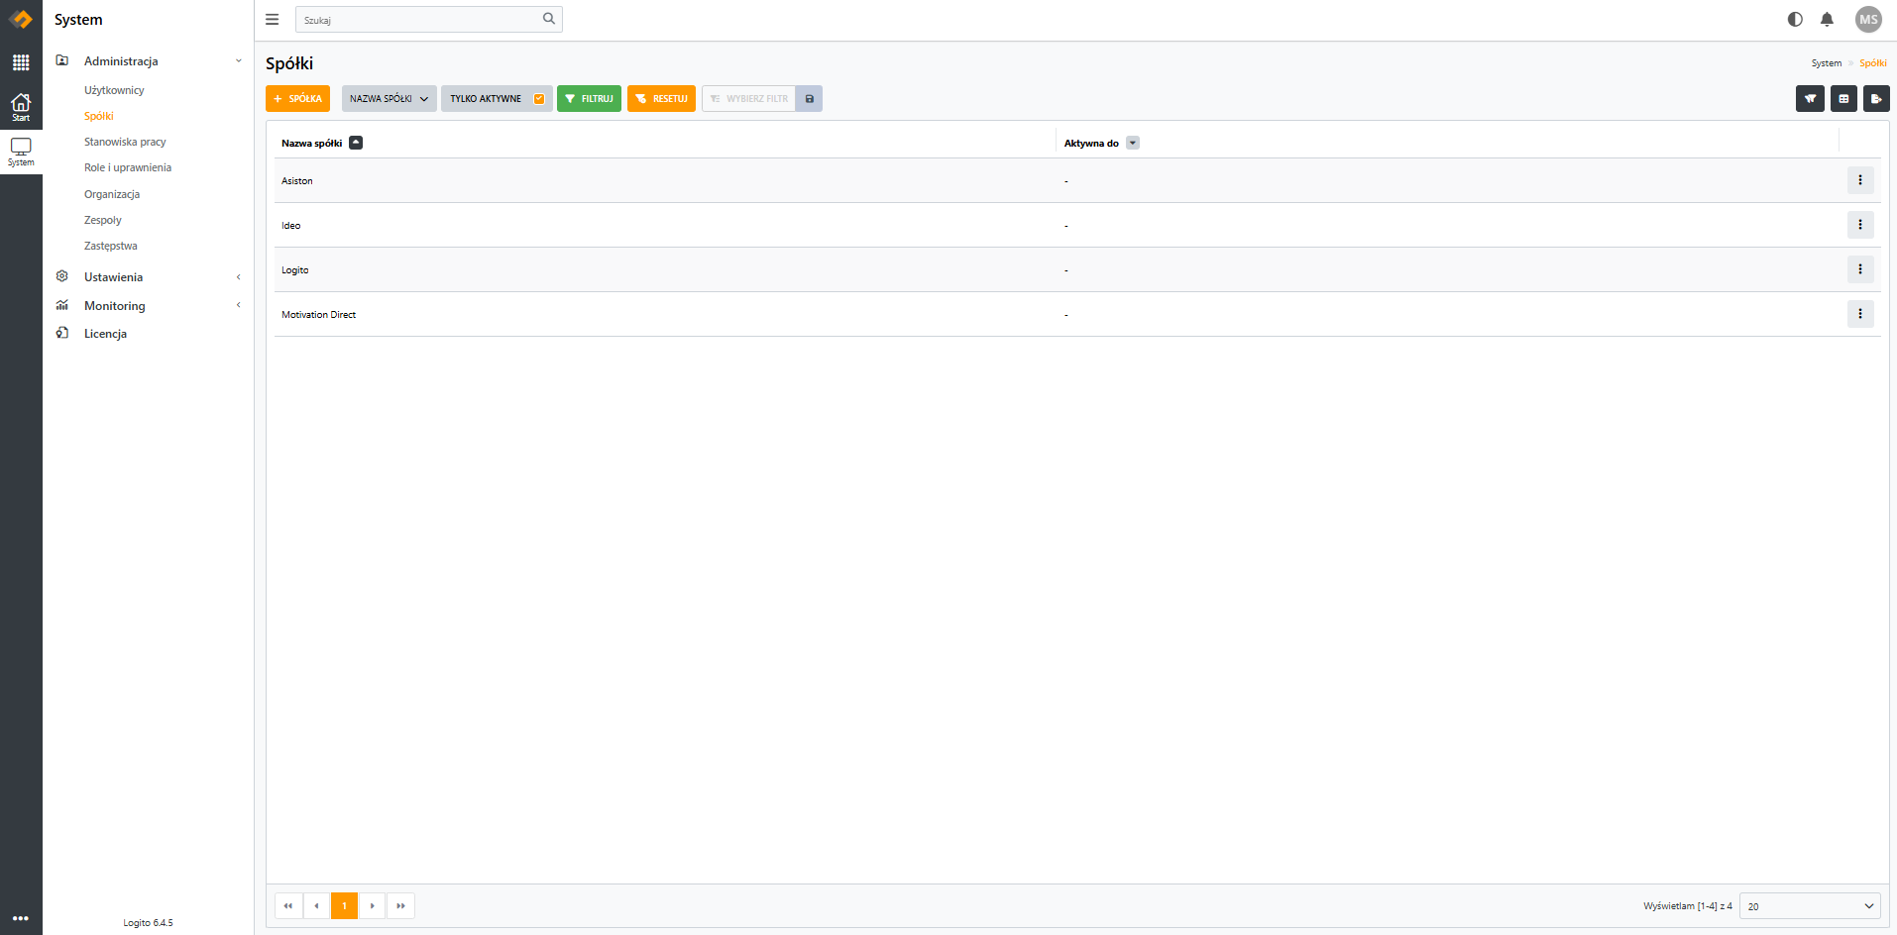The image size is (1897, 935).
Task: Open Użytkownicy menu item
Action: (x=114, y=90)
